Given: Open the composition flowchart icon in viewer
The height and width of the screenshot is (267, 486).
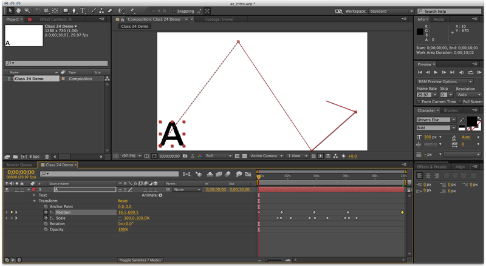Looking at the screenshot, I should [x=335, y=156].
